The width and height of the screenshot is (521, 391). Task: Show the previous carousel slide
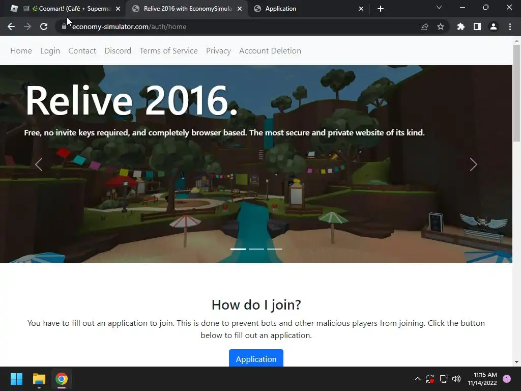point(39,164)
